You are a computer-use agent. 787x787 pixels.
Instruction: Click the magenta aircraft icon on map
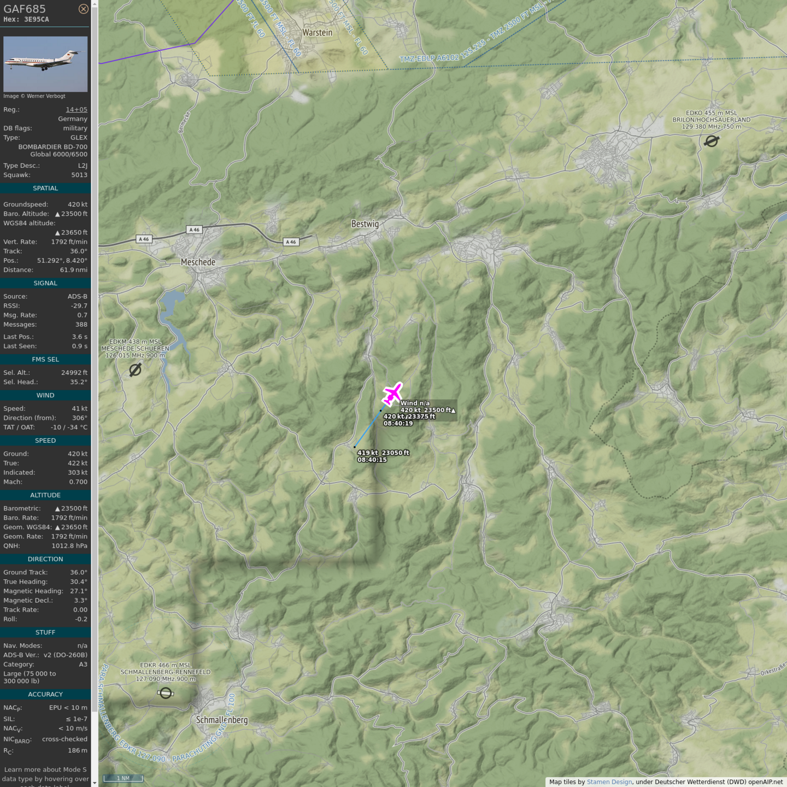[392, 393]
